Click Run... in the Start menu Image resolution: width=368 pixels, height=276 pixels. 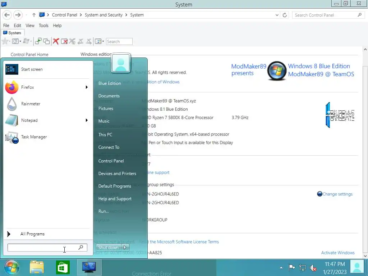click(x=103, y=211)
